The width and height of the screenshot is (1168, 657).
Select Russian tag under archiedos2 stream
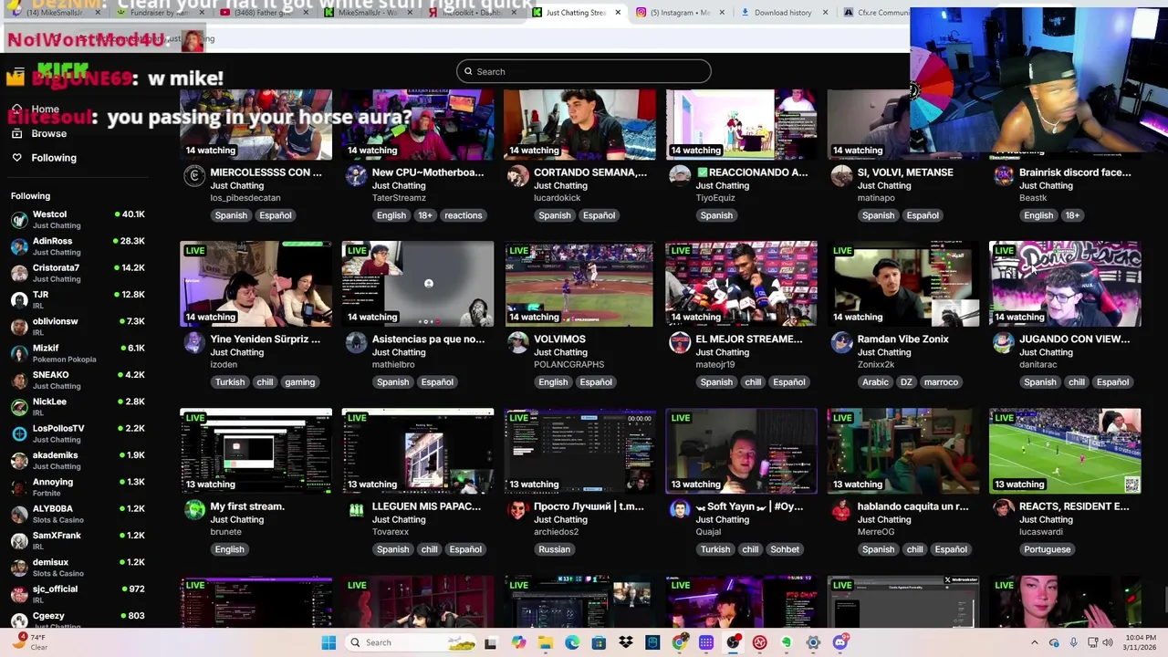(x=554, y=549)
